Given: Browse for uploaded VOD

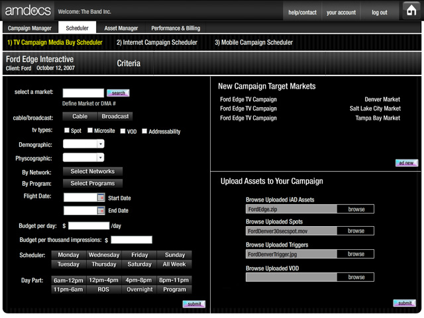Looking at the screenshot, I should click(x=356, y=277).
